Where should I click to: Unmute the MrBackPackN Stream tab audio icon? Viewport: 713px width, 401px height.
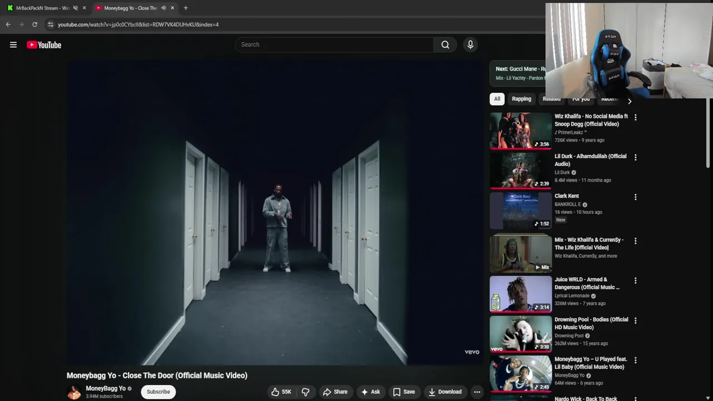(x=75, y=8)
